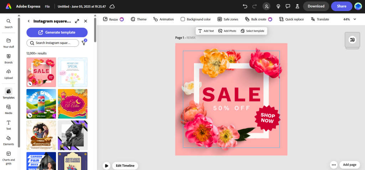Open the Text panel in sidebar

9,125
